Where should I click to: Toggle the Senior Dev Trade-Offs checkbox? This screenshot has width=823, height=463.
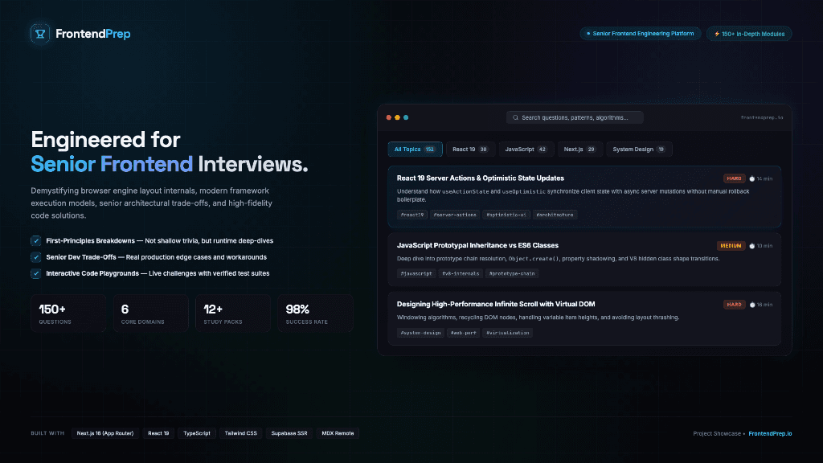[x=35, y=257]
